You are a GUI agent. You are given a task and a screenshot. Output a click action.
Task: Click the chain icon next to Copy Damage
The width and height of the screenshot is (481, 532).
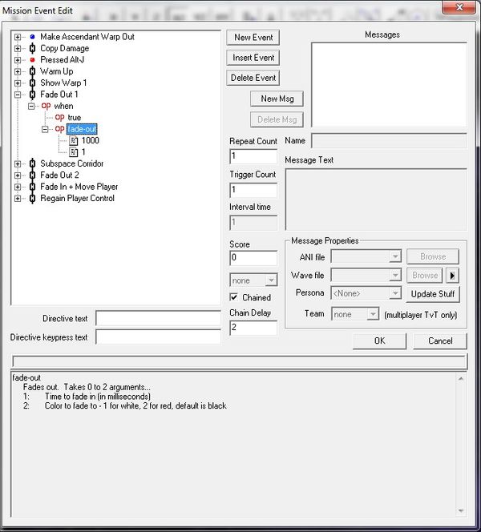point(32,48)
